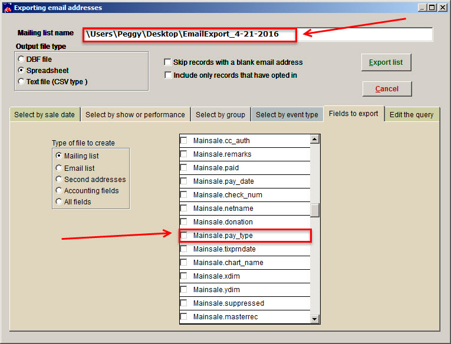Check the Mainsale.ydim field

[183, 289]
